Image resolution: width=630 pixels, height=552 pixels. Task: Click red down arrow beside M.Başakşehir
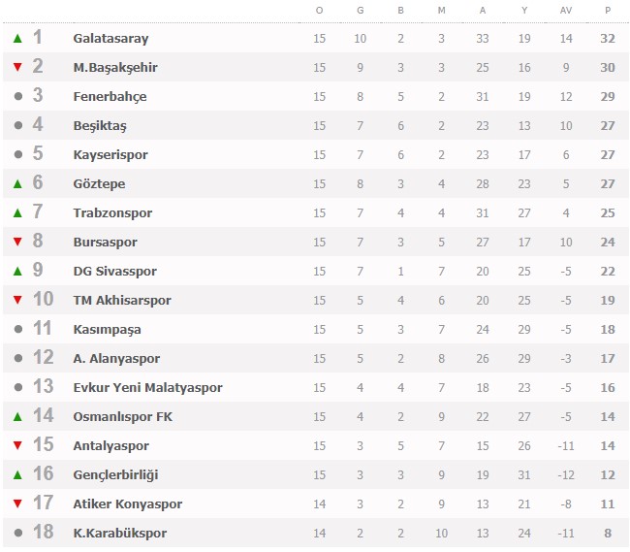coord(17,68)
